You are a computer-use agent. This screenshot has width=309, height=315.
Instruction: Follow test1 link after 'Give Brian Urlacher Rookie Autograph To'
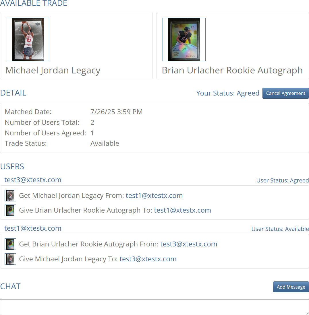(183, 210)
